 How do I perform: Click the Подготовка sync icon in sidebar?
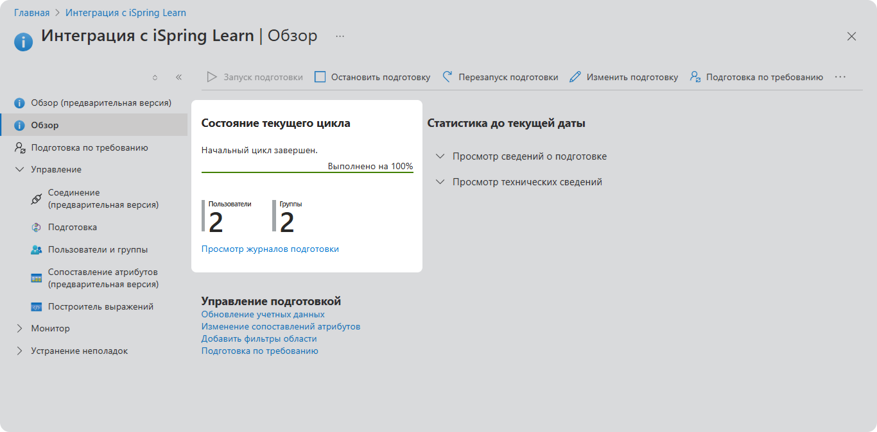pos(36,227)
